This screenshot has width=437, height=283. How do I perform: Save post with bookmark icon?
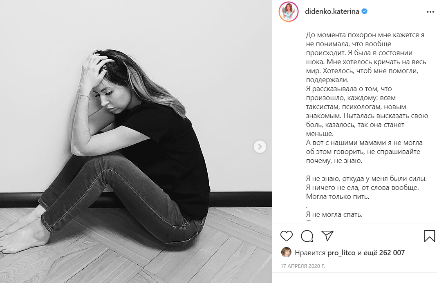pos(430,236)
